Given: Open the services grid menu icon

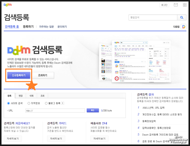Looking at the screenshot, I should pyautogui.click(x=185, y=5).
